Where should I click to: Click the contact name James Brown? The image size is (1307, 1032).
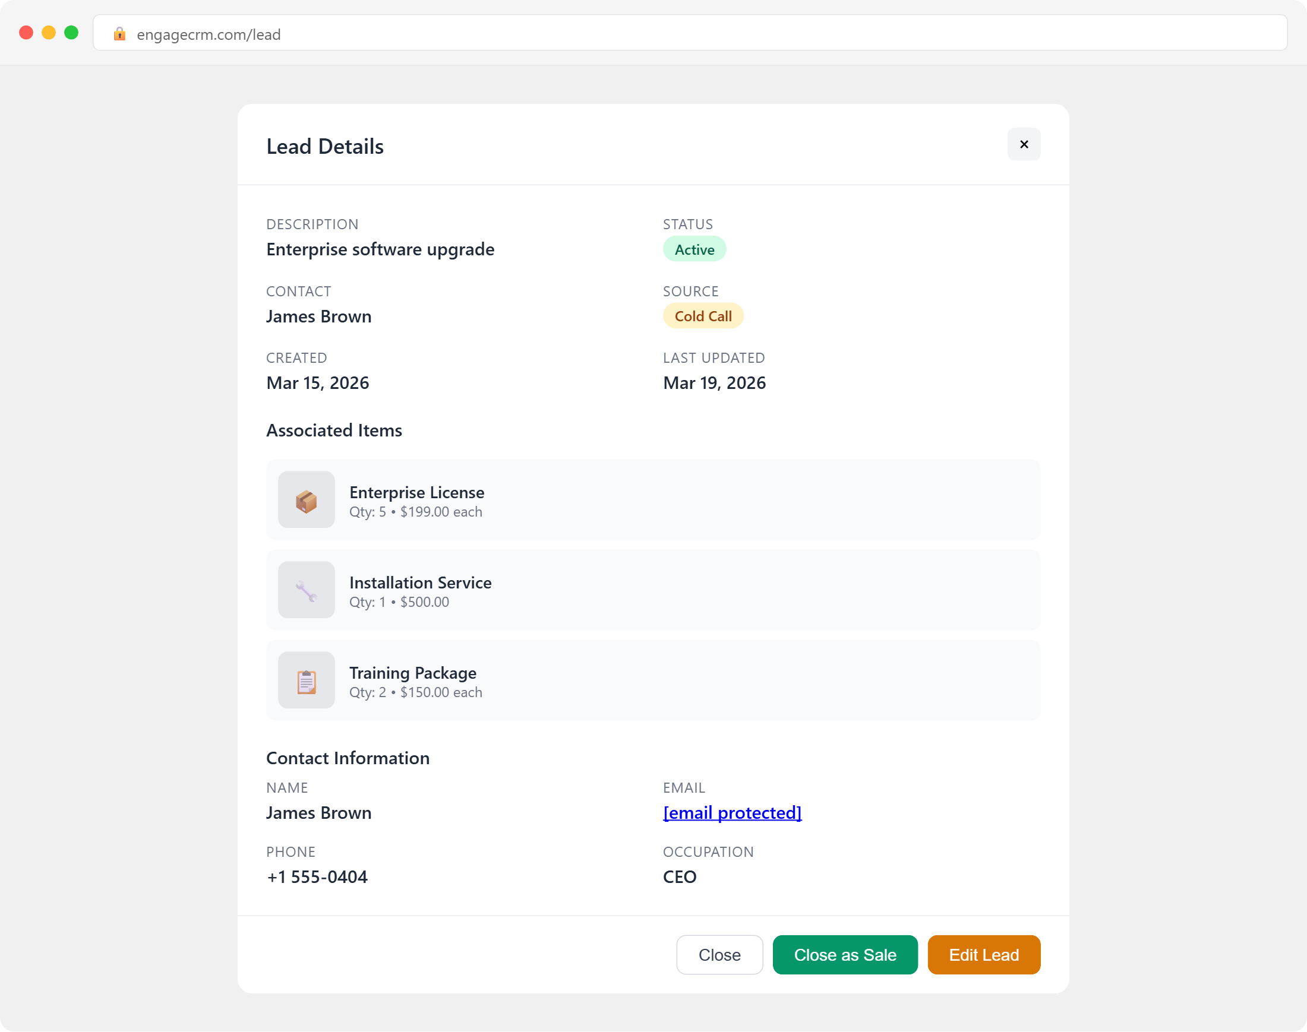click(x=318, y=316)
